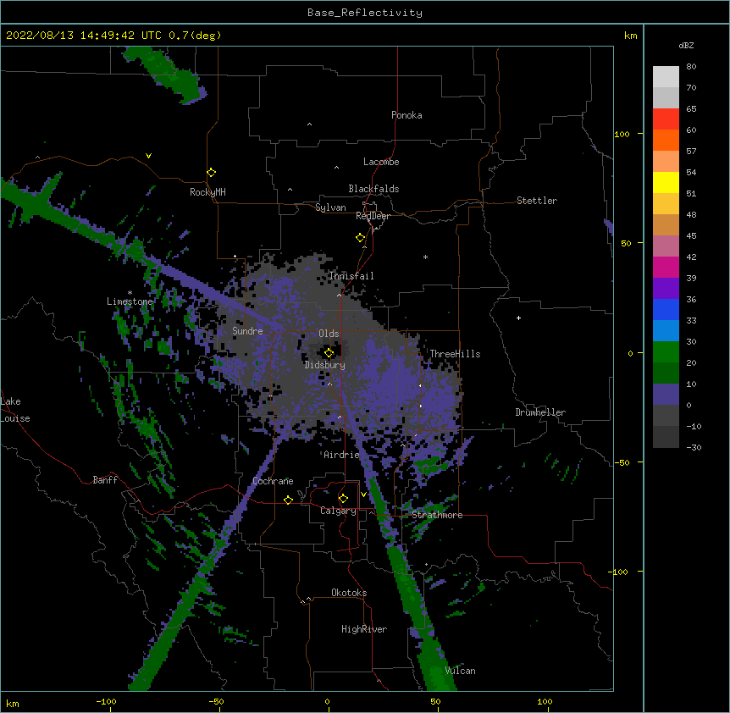The height and width of the screenshot is (713, 730).
Task: Click the Lake Louise label
Action: tap(15, 410)
